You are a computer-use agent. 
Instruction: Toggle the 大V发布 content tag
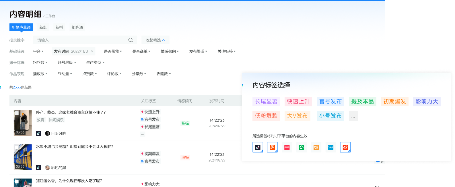[x=297, y=116]
